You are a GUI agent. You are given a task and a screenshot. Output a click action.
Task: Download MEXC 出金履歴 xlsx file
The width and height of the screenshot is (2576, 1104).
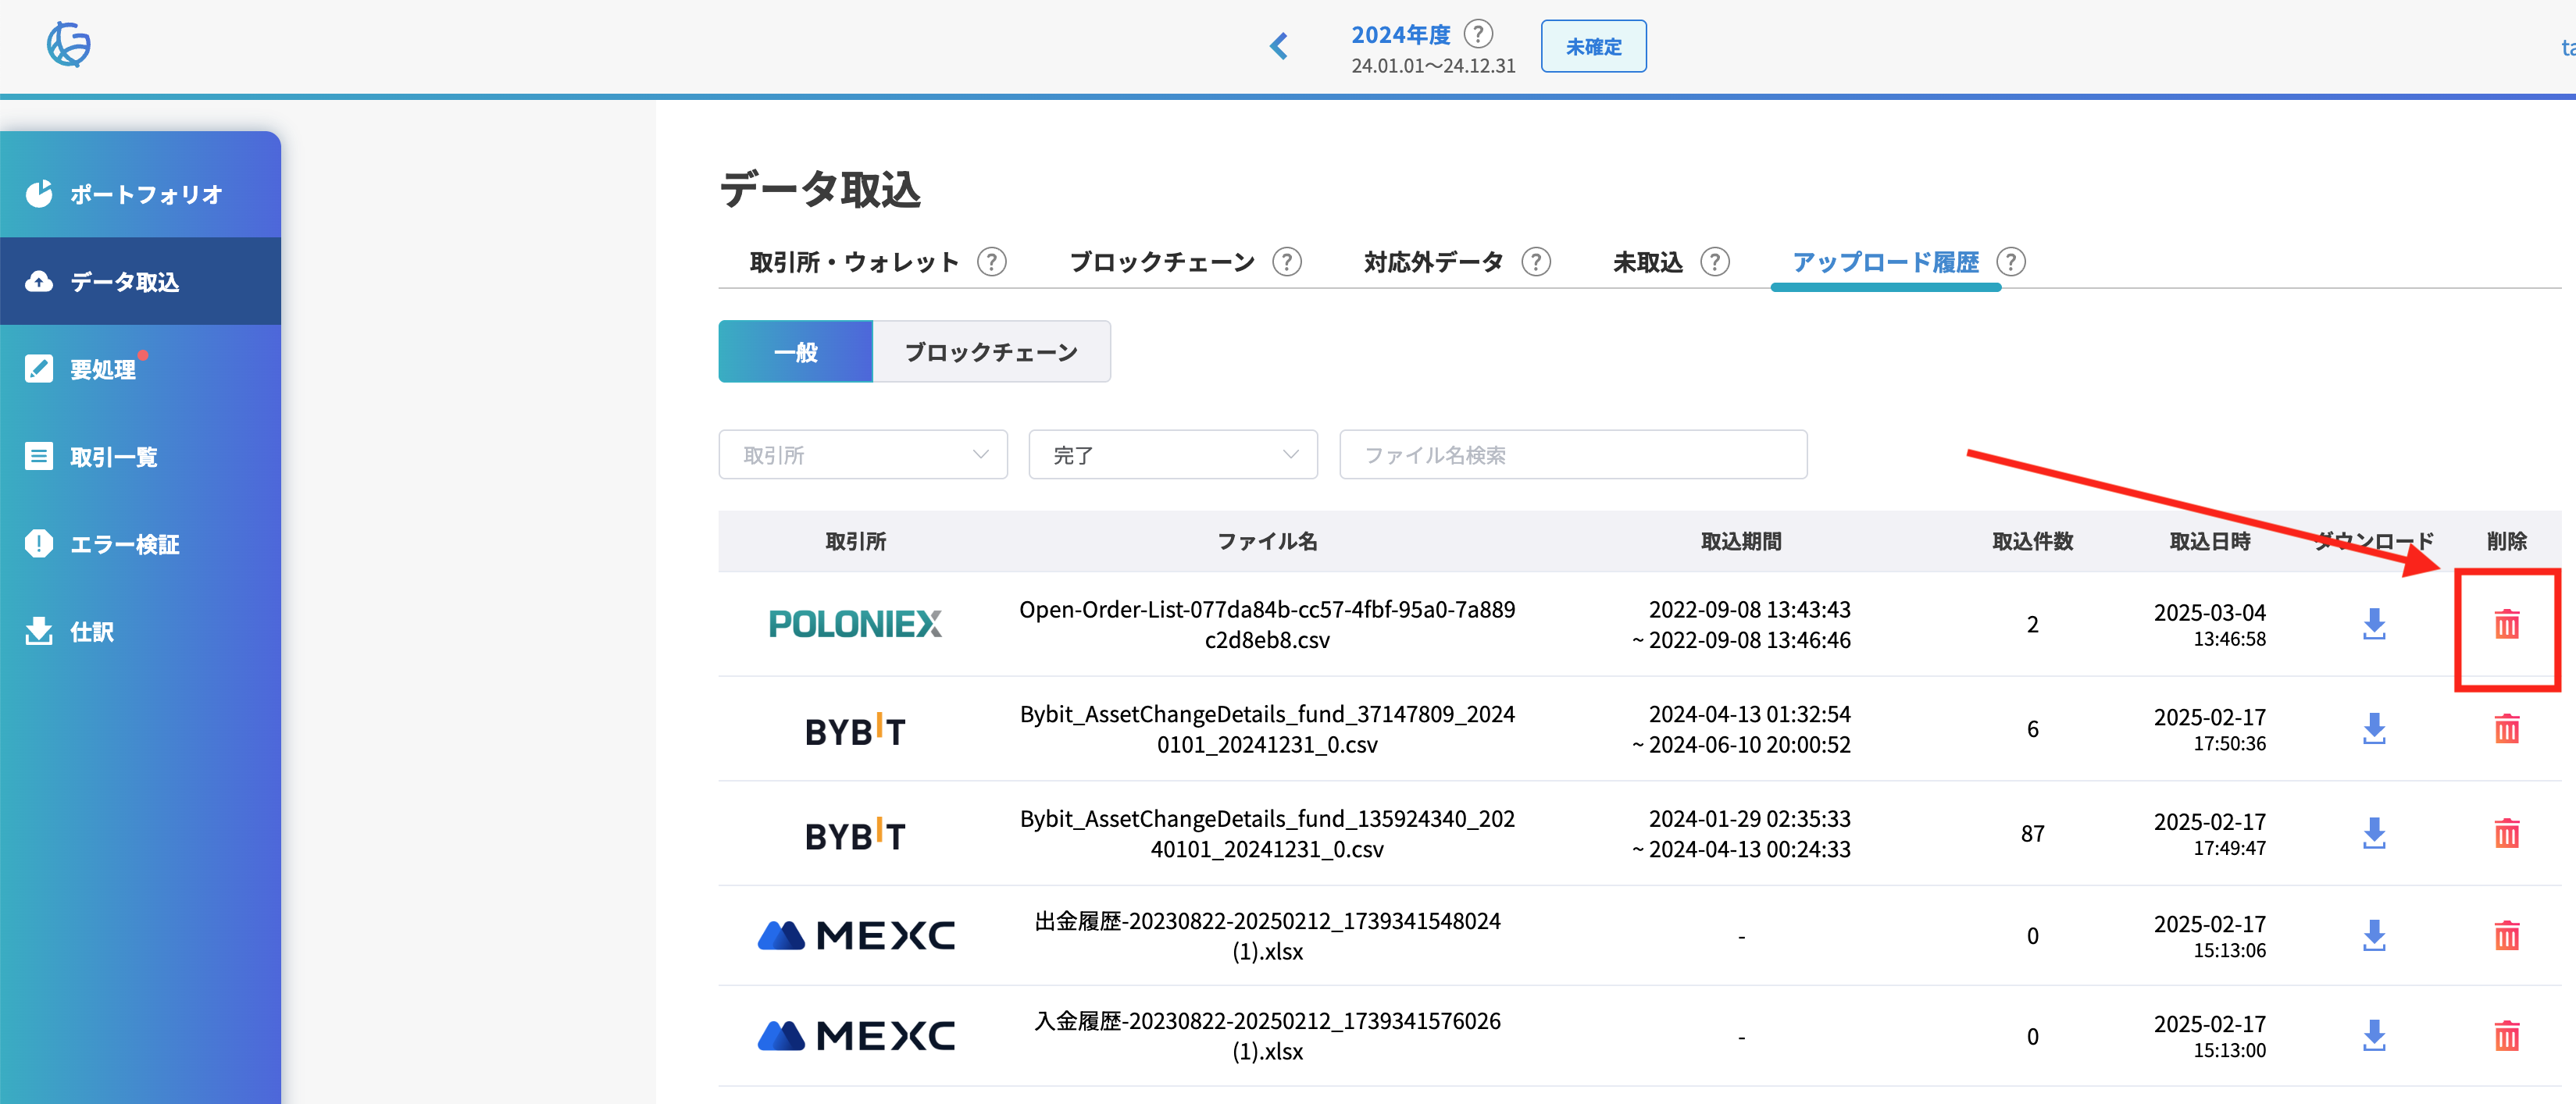coord(2374,936)
